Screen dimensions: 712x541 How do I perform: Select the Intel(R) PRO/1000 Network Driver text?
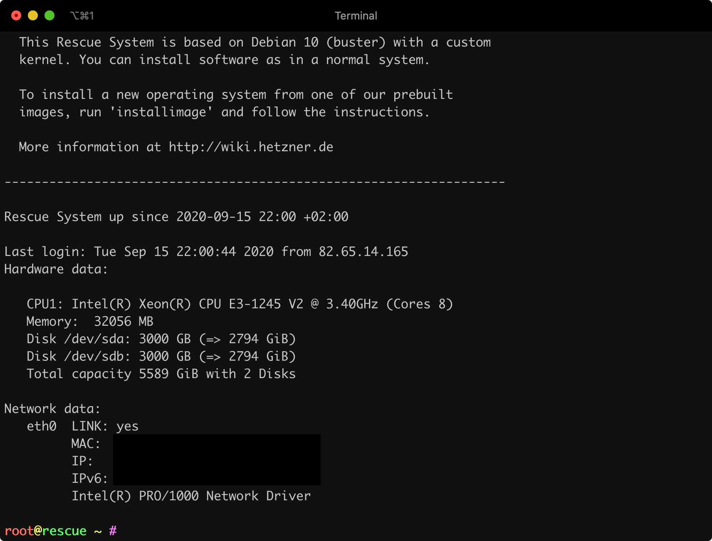click(x=191, y=496)
